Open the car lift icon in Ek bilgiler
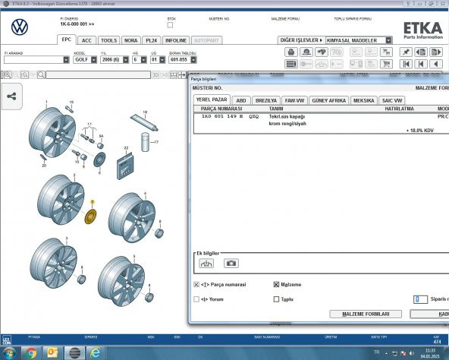449x360 pixels. (x=206, y=264)
